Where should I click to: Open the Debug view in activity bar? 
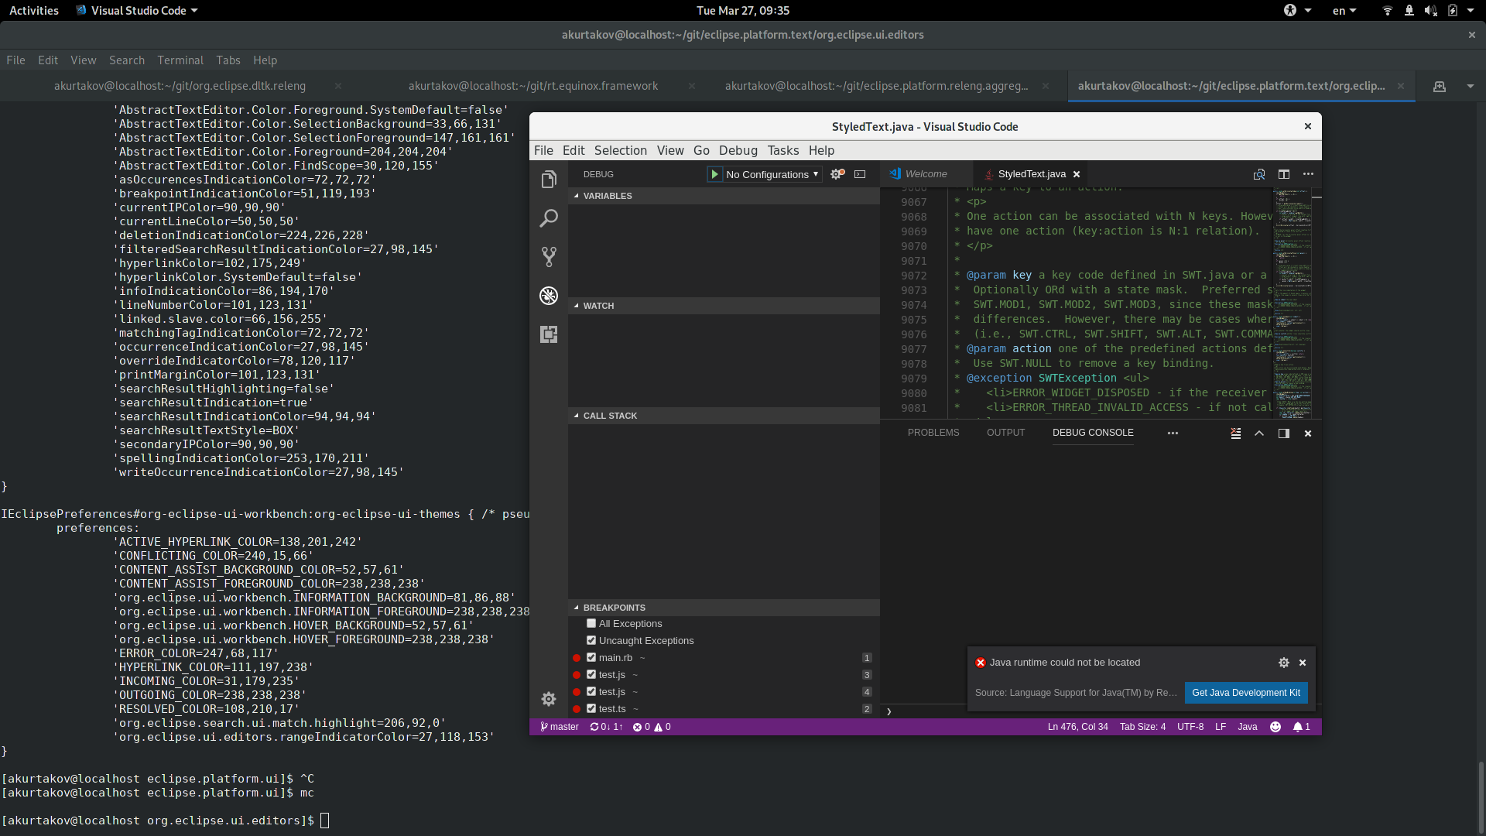[549, 296]
